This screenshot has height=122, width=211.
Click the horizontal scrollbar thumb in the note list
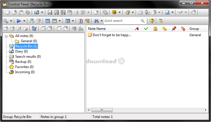pyautogui.click(x=102, y=110)
